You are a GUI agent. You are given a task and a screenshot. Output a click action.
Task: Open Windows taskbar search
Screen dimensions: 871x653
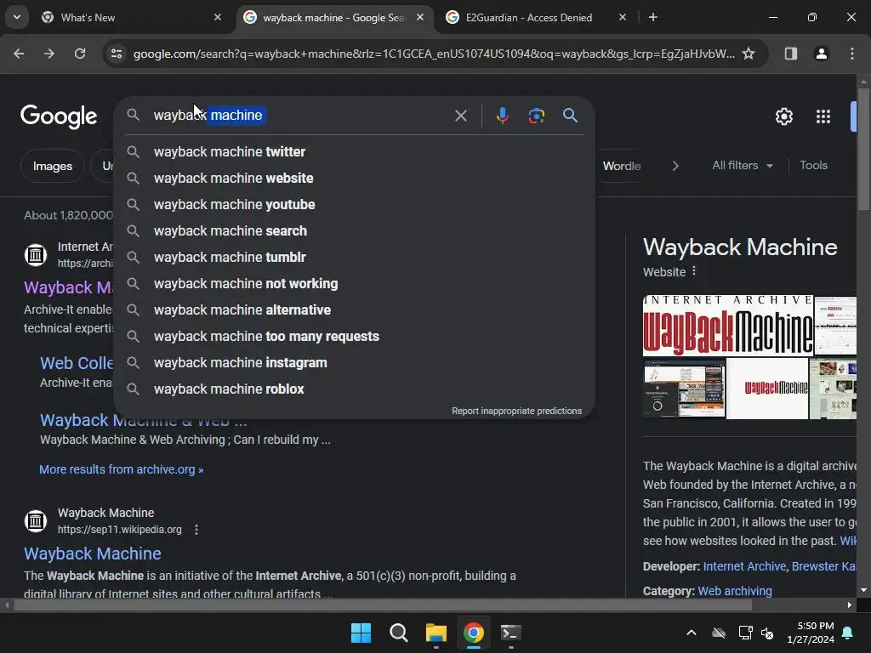click(x=398, y=633)
